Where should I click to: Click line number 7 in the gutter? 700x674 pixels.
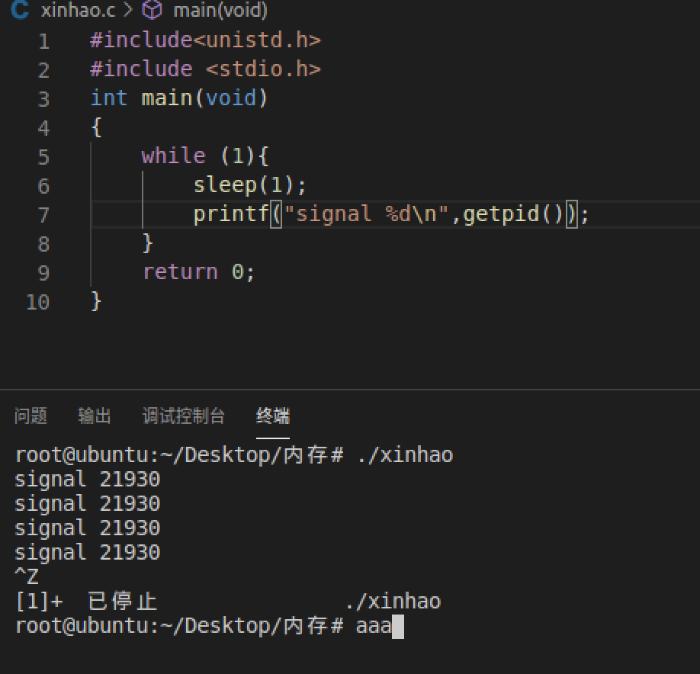click(43, 215)
